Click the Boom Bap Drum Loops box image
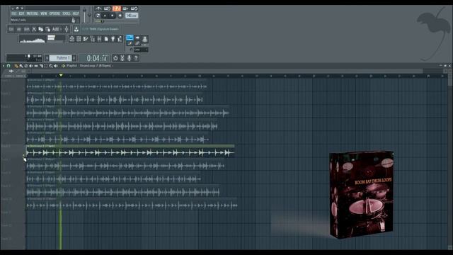 click(362, 194)
